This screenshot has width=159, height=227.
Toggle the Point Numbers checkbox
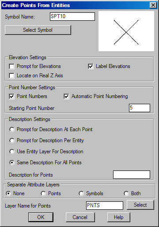click(x=11, y=97)
